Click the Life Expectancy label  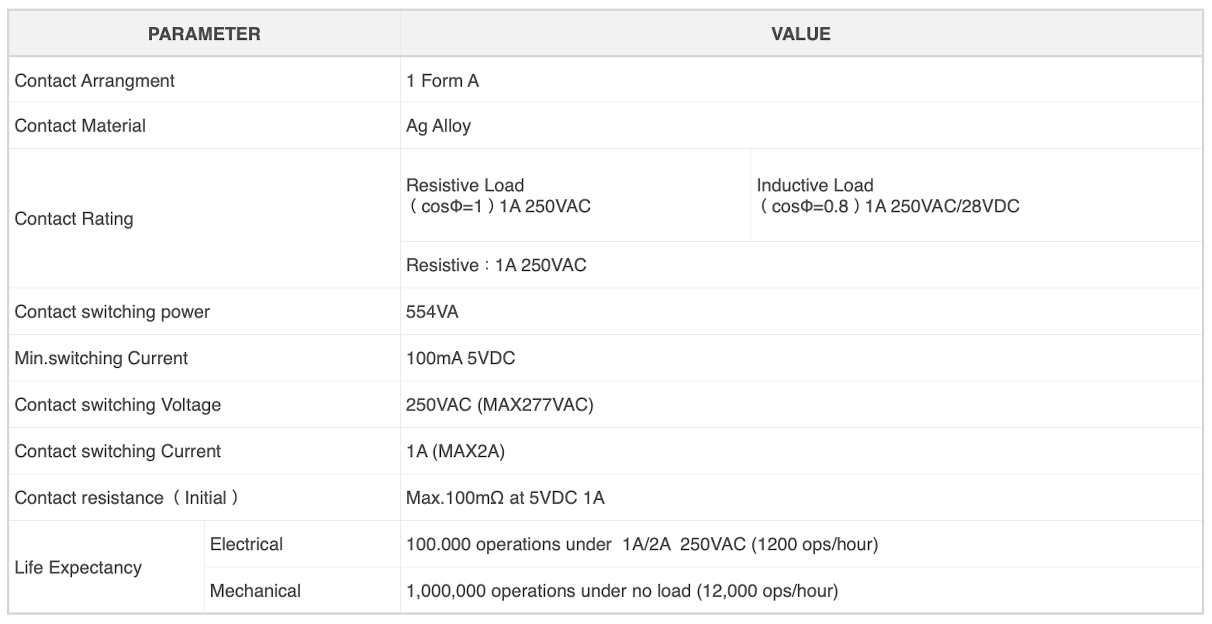tap(78, 567)
